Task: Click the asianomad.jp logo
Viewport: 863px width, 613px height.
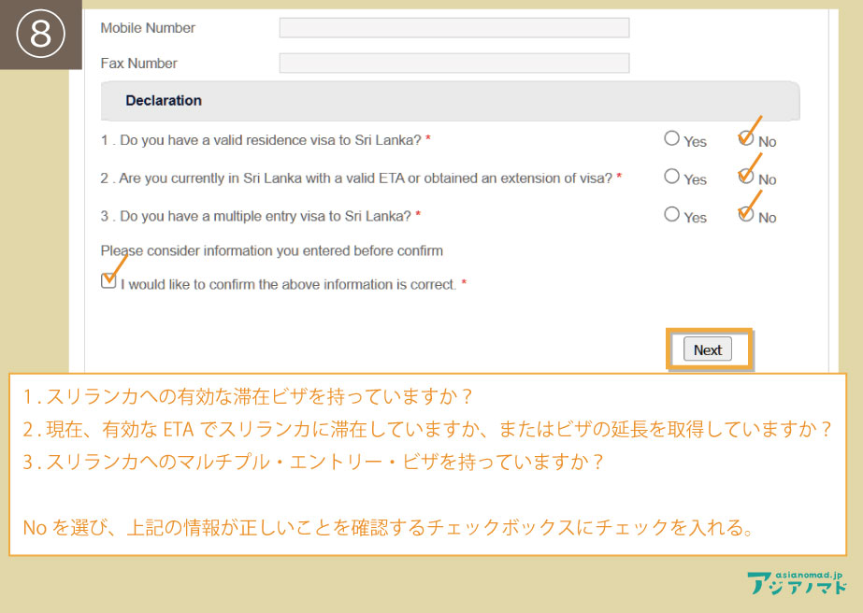Action: pyautogui.click(x=797, y=582)
